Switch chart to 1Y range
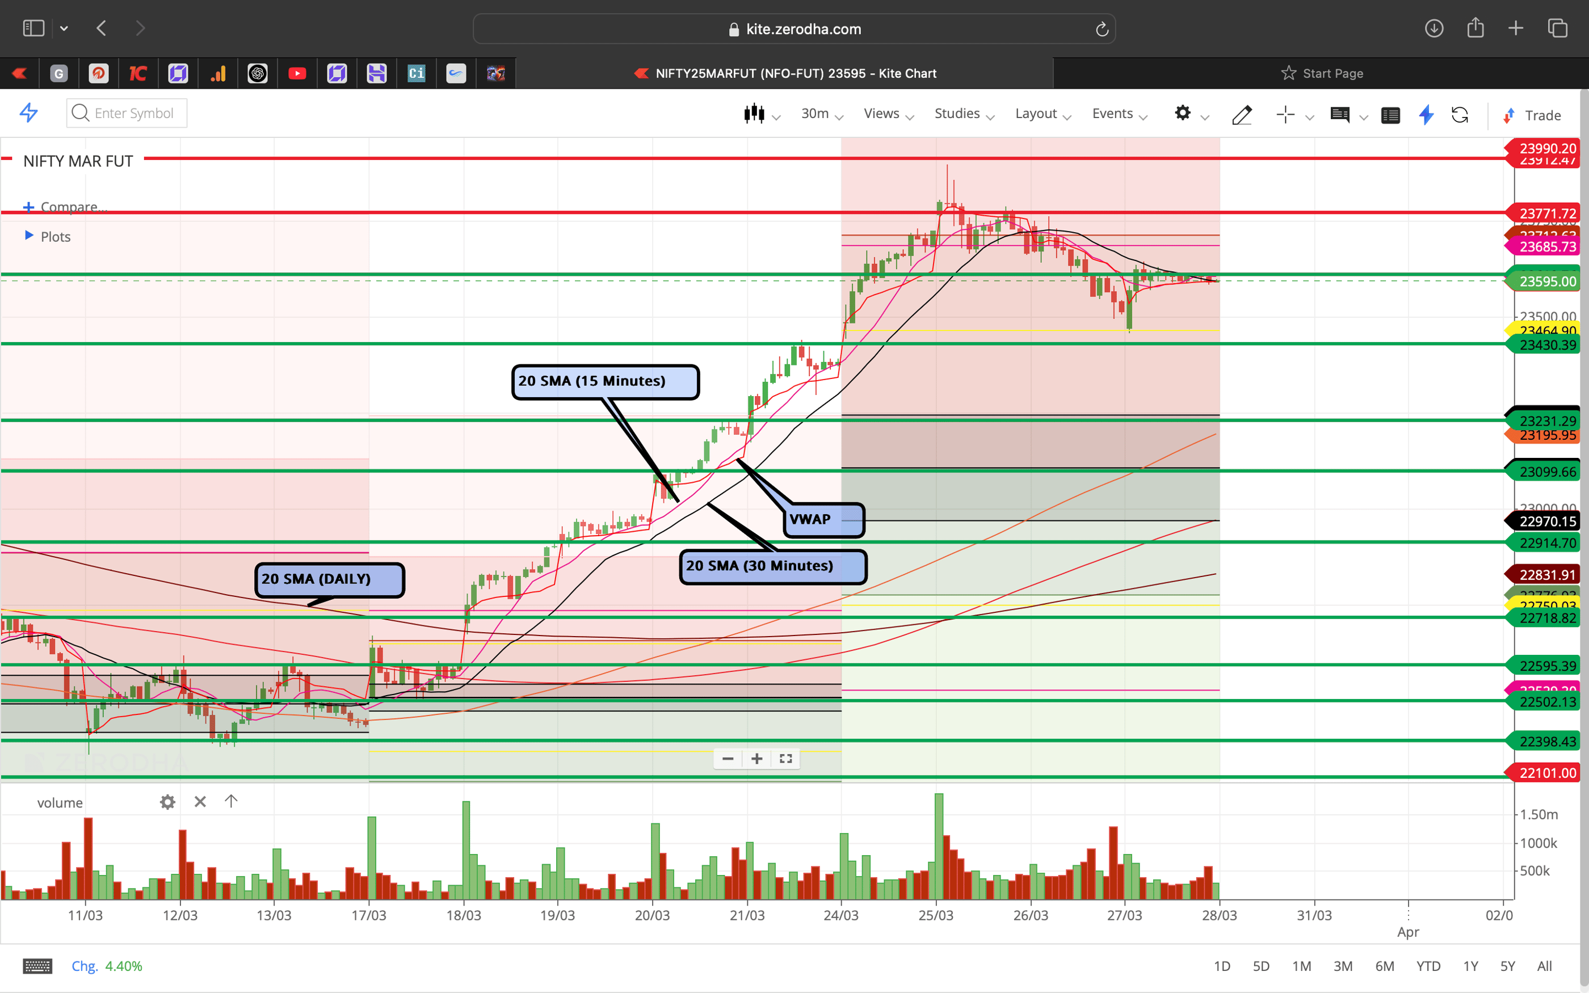 (1471, 966)
